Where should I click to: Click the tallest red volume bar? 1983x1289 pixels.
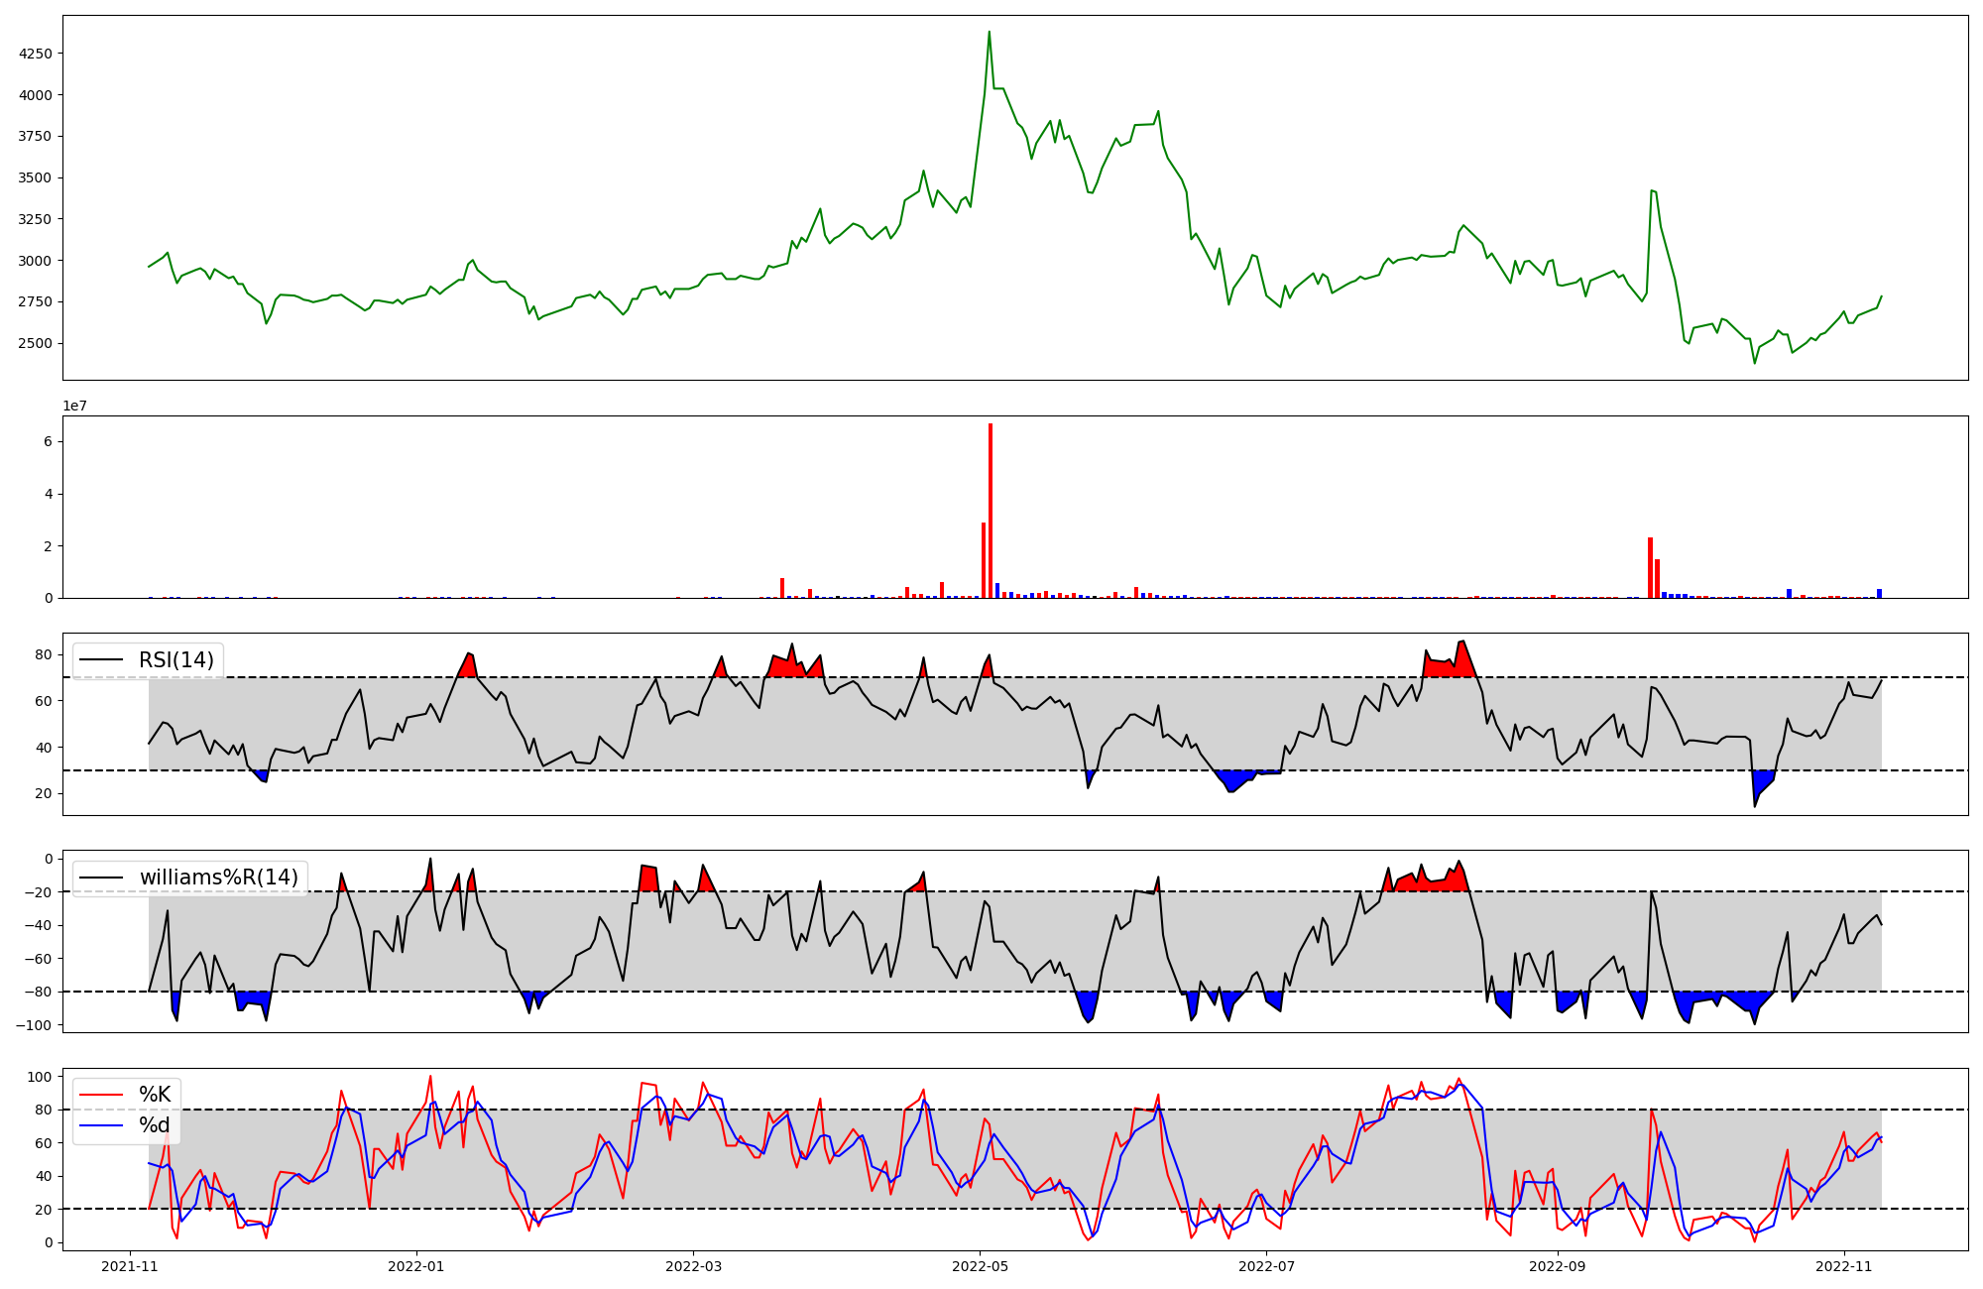coord(990,511)
